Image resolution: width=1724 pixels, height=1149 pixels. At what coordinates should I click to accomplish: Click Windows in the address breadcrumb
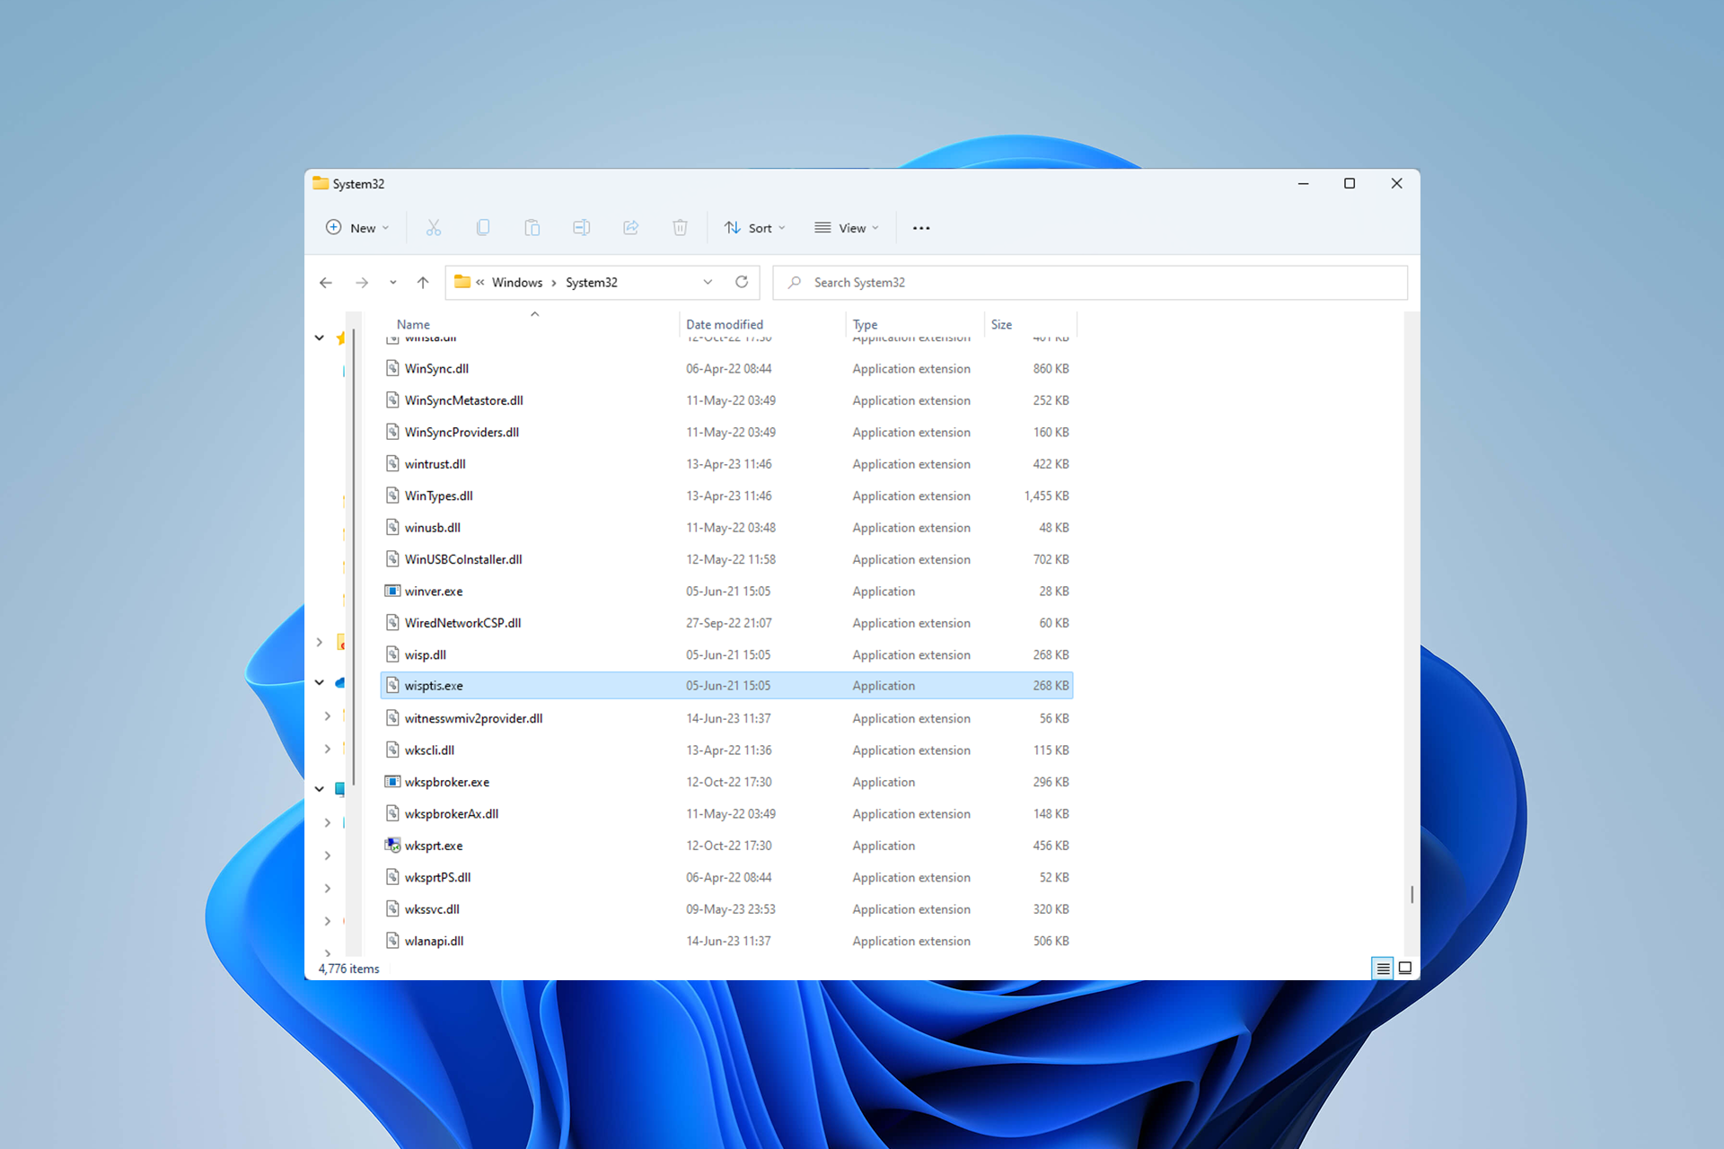[517, 282]
